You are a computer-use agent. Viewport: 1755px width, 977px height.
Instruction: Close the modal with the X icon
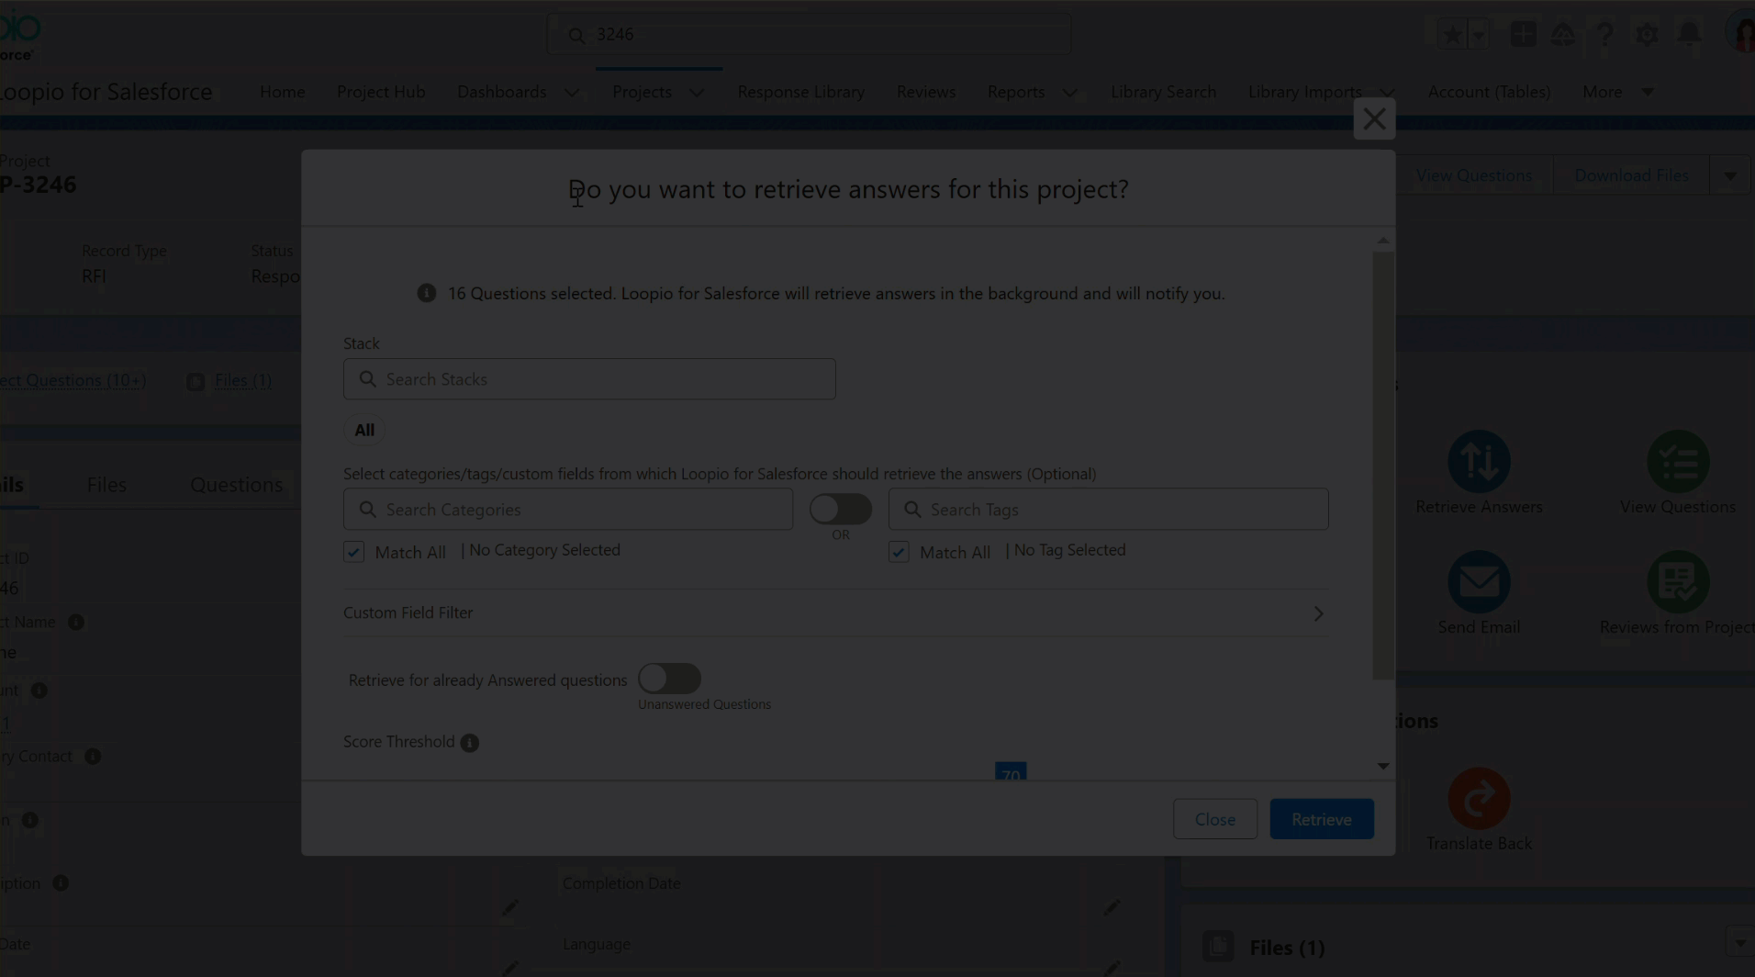(1374, 118)
